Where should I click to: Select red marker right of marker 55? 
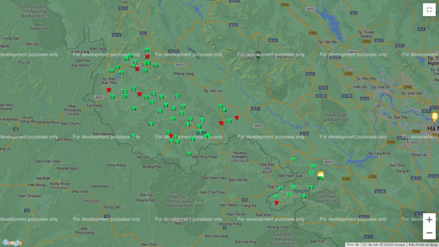(x=140, y=94)
